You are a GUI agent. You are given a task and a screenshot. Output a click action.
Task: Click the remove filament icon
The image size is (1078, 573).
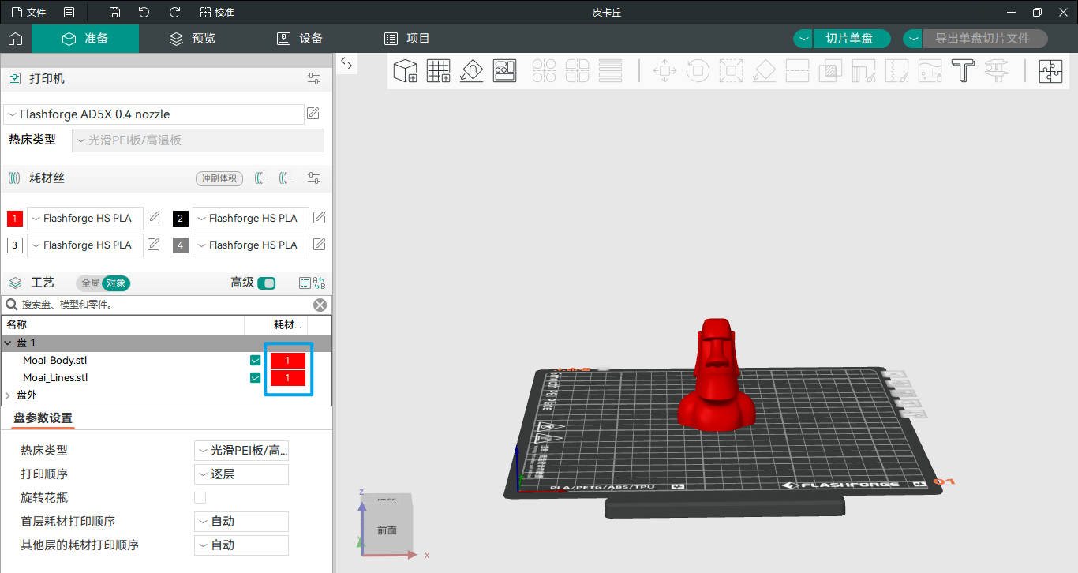(x=286, y=178)
